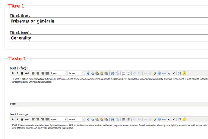The height and width of the screenshot is (139, 208).
Task: Open Find binoculars in text1 (eng) toolbar
Action: [112, 119]
